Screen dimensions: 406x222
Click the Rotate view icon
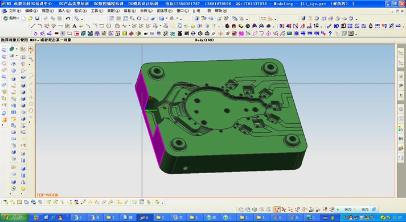(139, 18)
